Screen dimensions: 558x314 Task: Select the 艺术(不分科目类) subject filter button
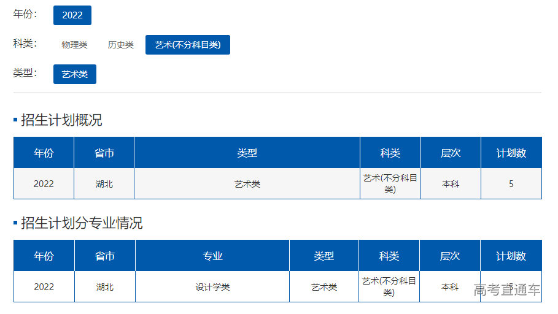187,45
